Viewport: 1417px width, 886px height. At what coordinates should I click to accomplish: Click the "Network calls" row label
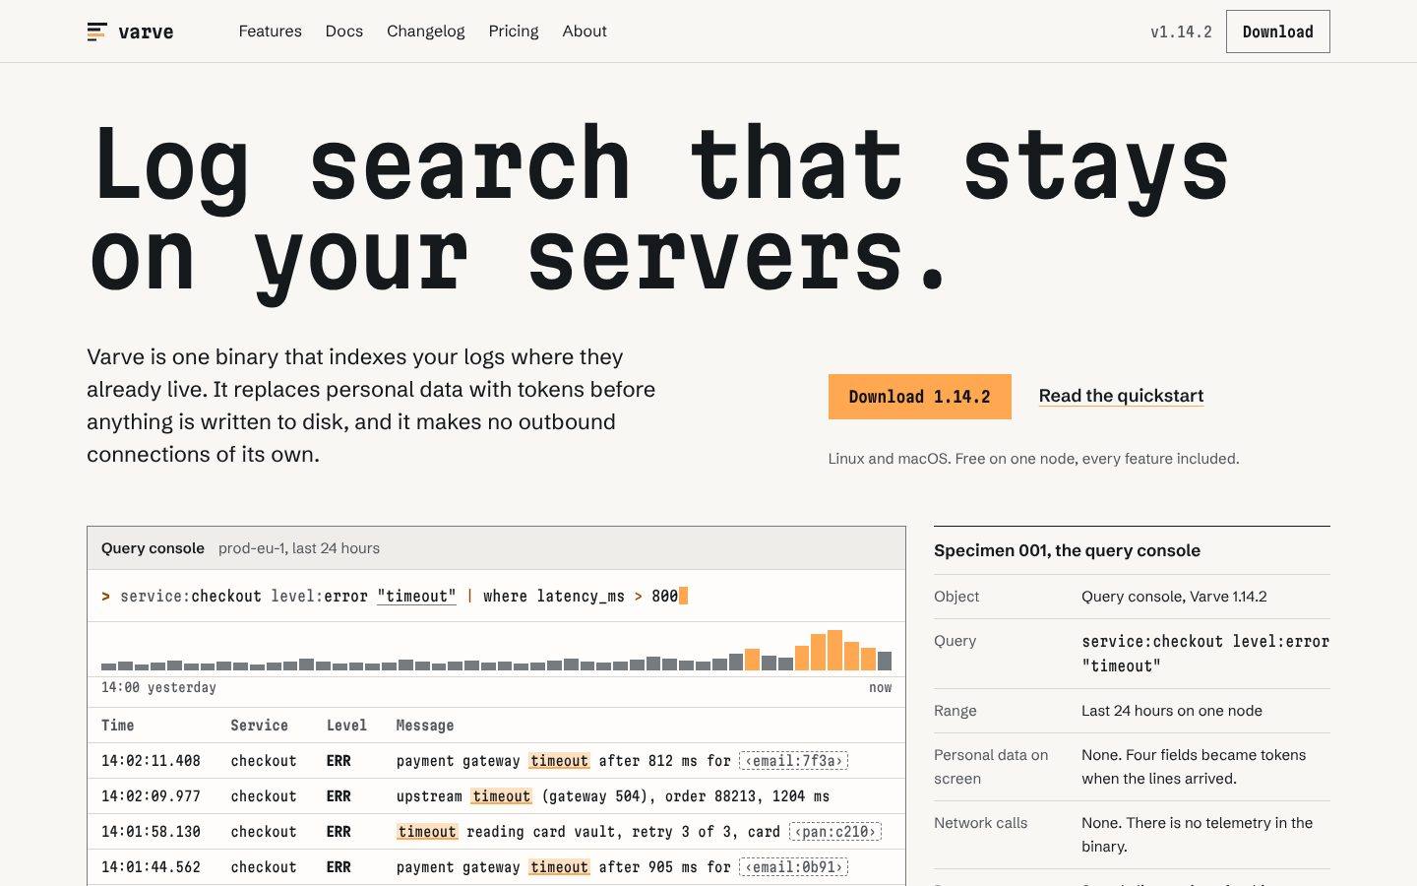(980, 823)
